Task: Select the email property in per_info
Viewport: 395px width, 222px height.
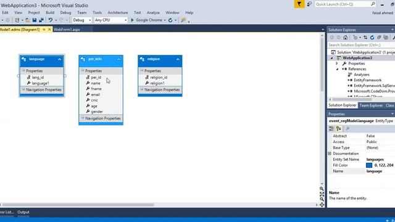Action: (x=96, y=94)
